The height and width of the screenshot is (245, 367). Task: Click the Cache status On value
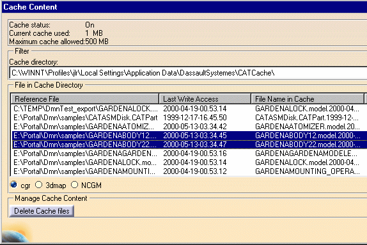point(90,25)
